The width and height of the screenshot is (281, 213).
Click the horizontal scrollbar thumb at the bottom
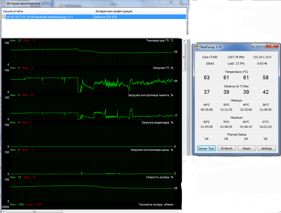click(x=35, y=212)
